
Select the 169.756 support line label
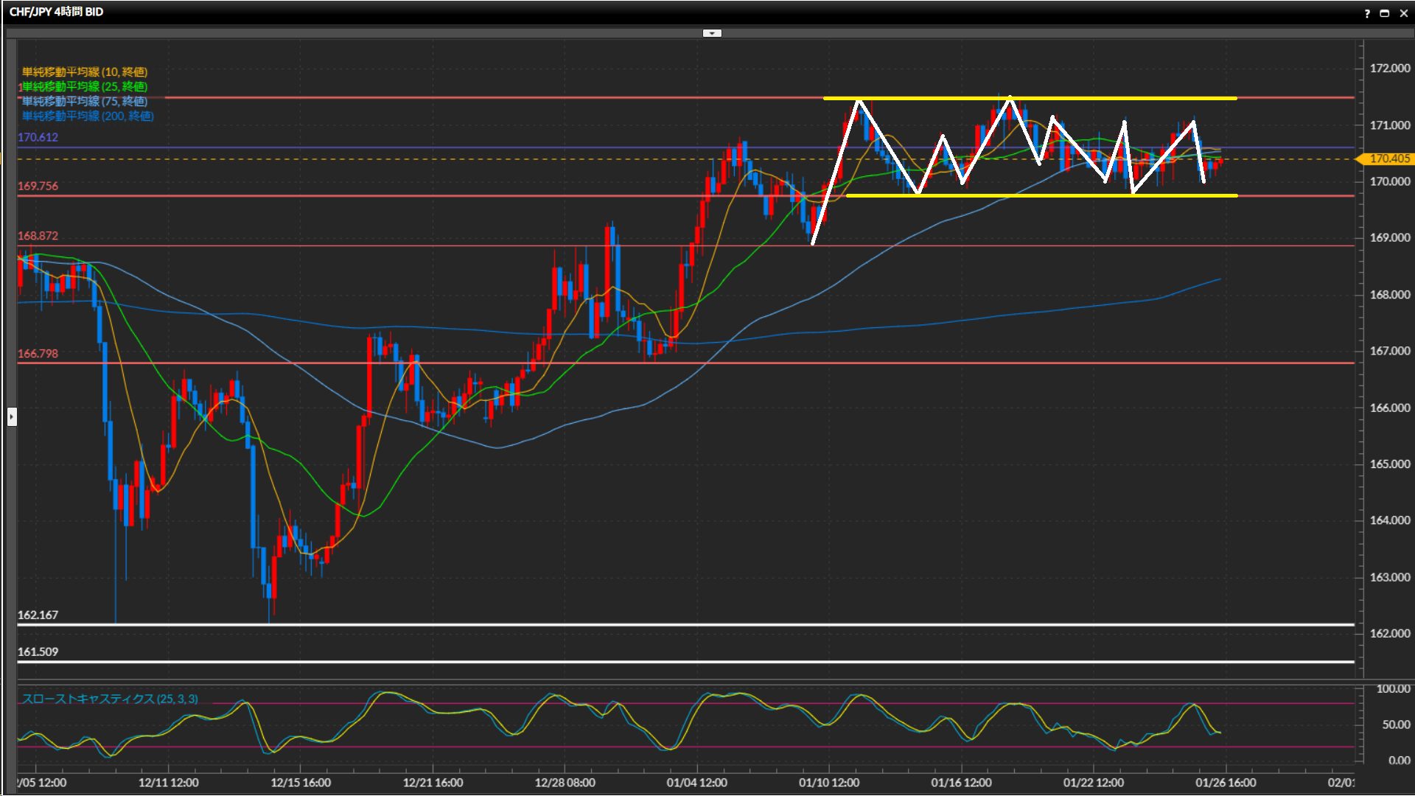click(x=38, y=186)
